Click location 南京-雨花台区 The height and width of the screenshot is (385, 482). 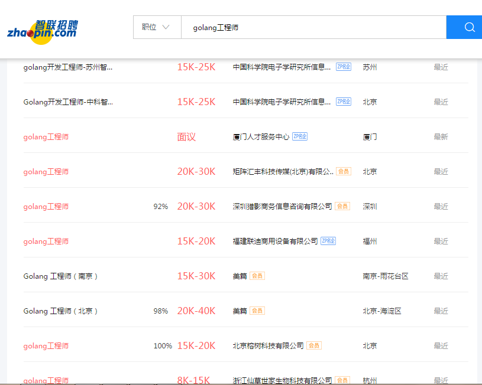click(x=386, y=276)
